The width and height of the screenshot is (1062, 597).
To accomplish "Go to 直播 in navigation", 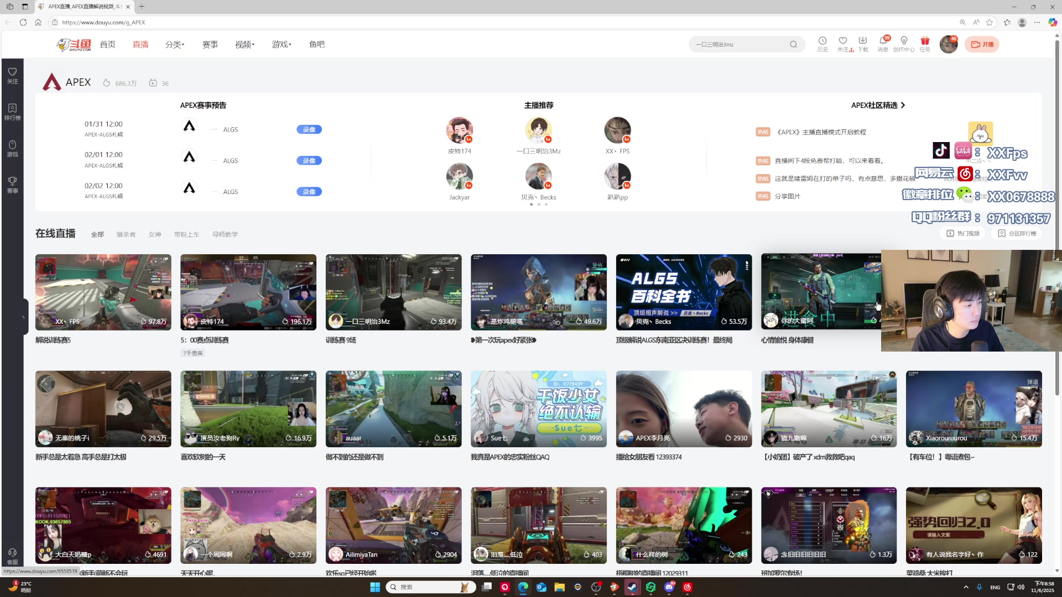I will tap(140, 44).
